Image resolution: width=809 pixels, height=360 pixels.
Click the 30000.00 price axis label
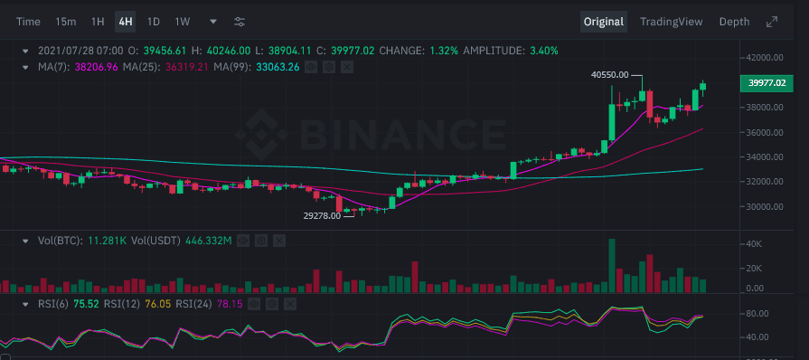(766, 206)
